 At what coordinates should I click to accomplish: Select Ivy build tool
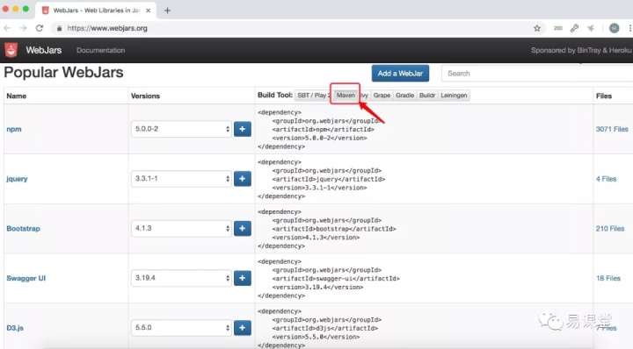click(365, 96)
